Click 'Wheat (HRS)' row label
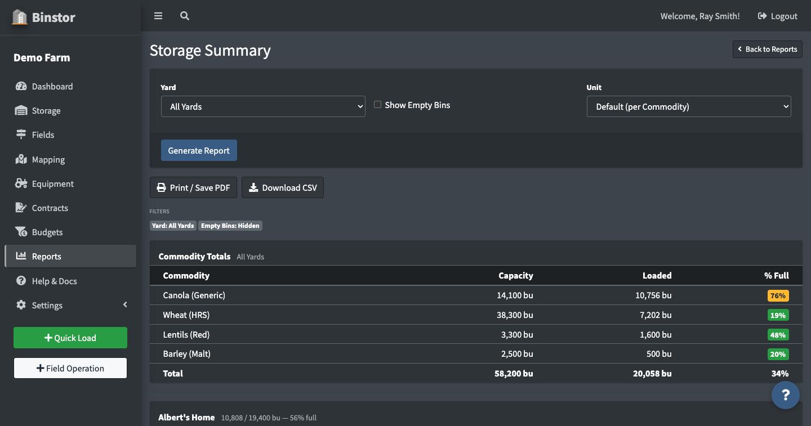 point(186,315)
